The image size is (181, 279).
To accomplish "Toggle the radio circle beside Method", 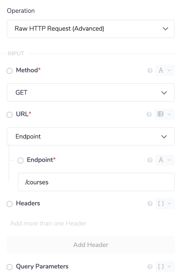I will click(10, 71).
